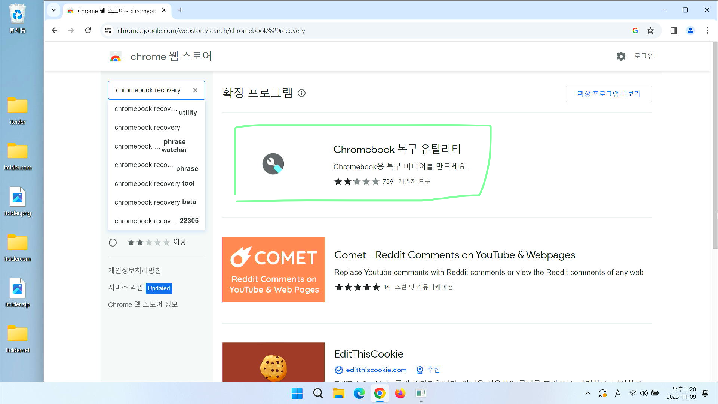Clear the chromebook recovery search box
The image size is (718, 404).
(195, 90)
